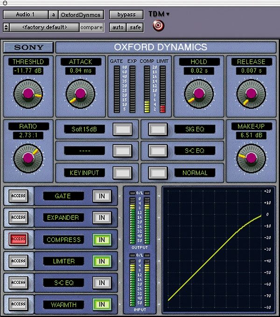This screenshot has height=317, width=280.
Task: Click ACCESS button for GATE
Action: pyautogui.click(x=18, y=196)
